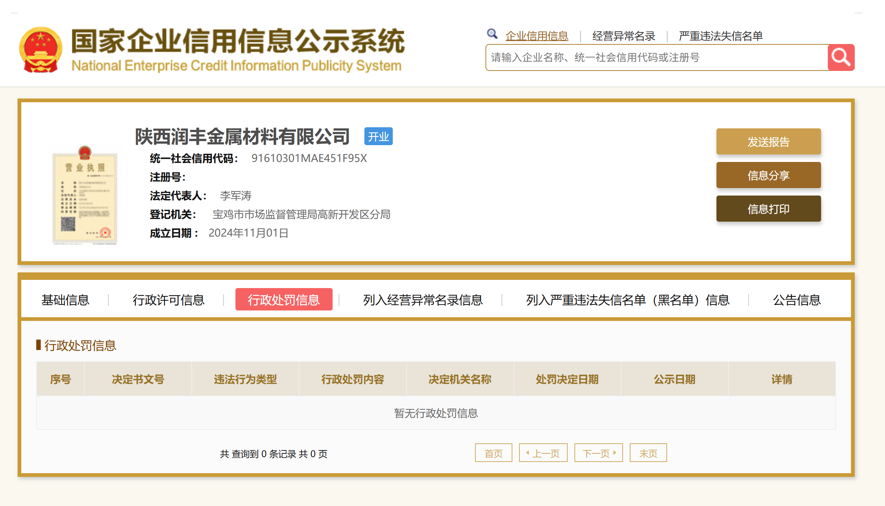This screenshot has width=885, height=506.
Task: Click the 发送报告 button
Action: coord(768,141)
